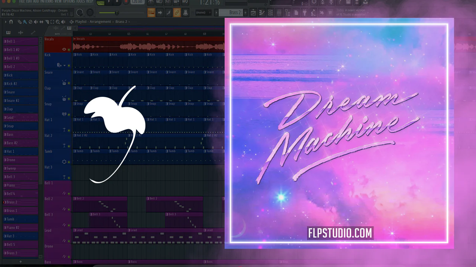Open the playlist menu arrow beside the magnet

(6, 22)
